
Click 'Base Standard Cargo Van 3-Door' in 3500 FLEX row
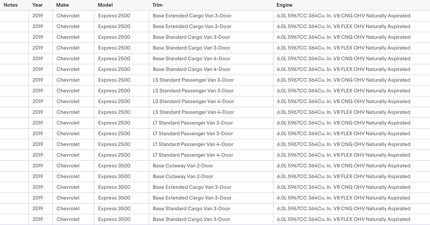pyautogui.click(x=192, y=219)
